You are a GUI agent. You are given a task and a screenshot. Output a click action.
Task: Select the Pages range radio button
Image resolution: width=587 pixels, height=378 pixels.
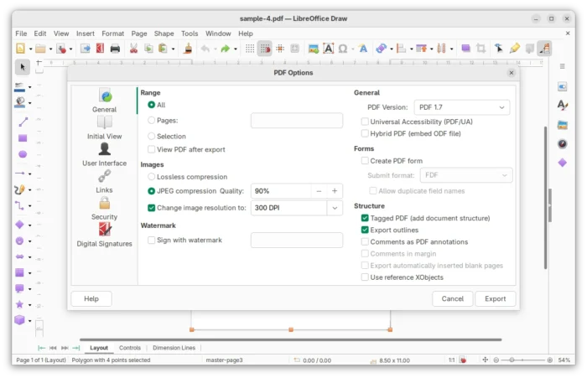pyautogui.click(x=151, y=120)
